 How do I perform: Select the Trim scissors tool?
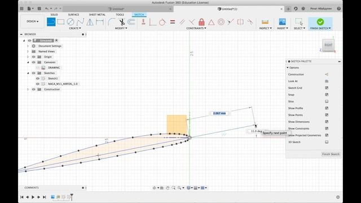[122, 22]
